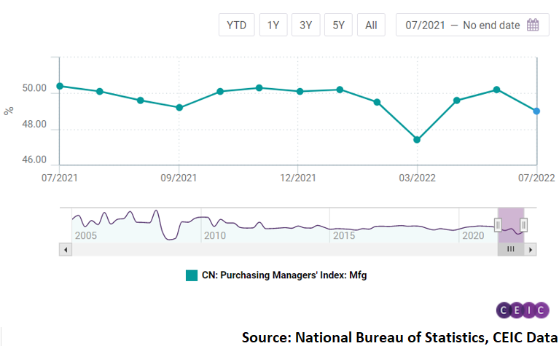Screen dimensions: 559x346
Task: Click the 03/2022 x-axis label
Action: click(x=417, y=178)
